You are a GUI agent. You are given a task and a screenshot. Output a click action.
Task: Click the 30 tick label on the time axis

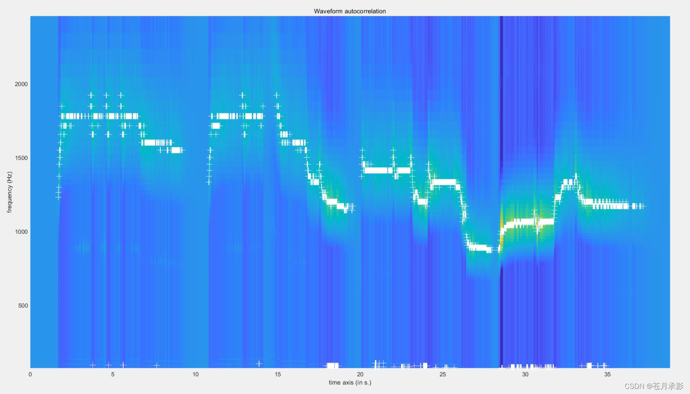tap(525, 374)
